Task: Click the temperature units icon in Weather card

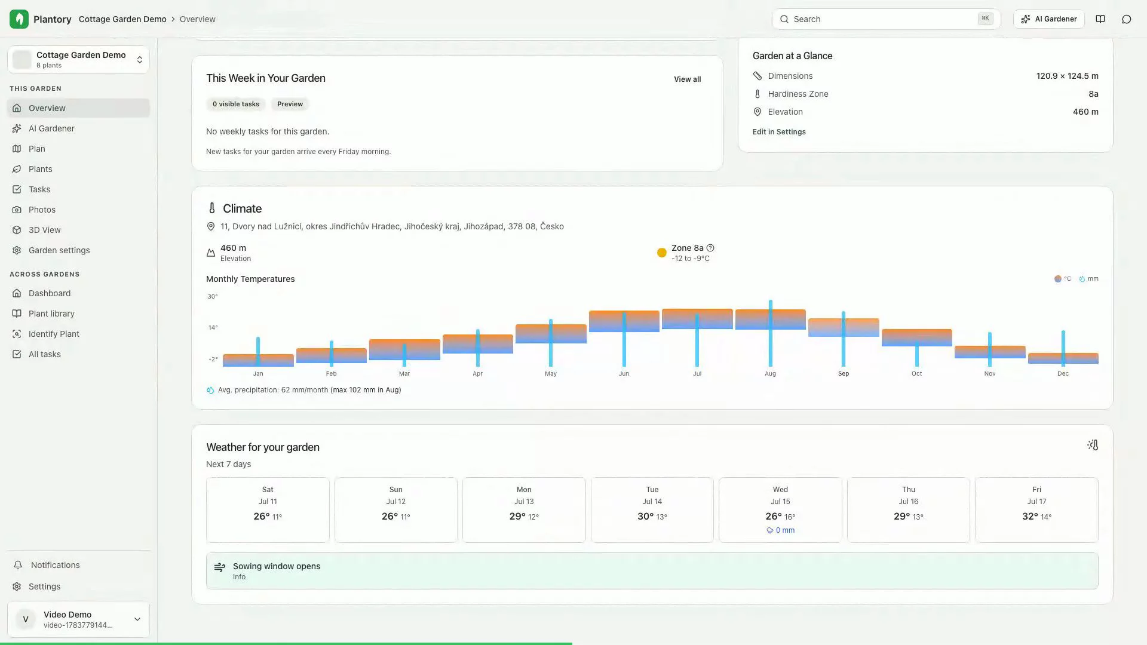Action: pos(1093,445)
